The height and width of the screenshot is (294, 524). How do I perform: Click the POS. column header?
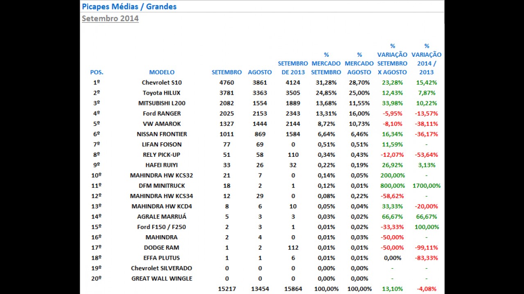[x=97, y=72]
